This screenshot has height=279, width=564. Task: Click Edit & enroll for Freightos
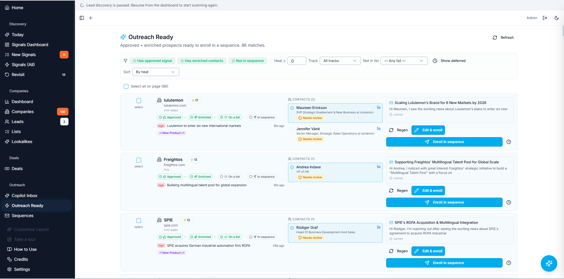[428, 191]
